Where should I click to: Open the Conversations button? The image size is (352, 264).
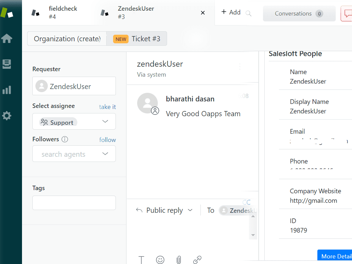[299, 14]
